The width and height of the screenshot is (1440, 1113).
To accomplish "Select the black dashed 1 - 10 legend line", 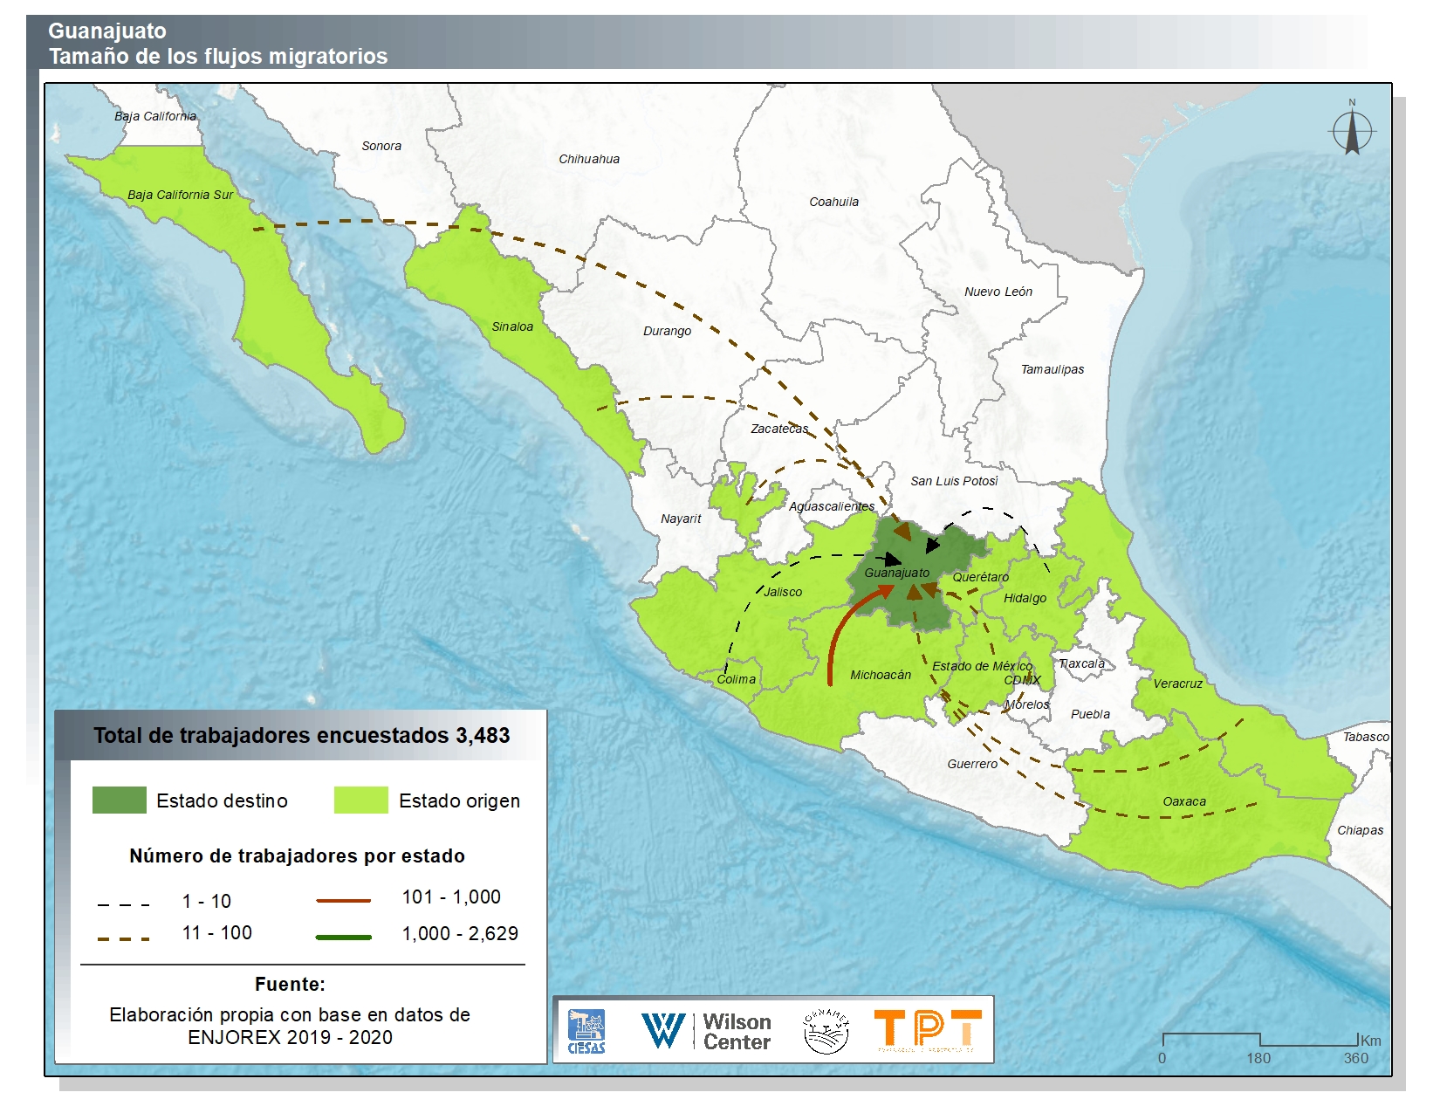I will (x=123, y=904).
